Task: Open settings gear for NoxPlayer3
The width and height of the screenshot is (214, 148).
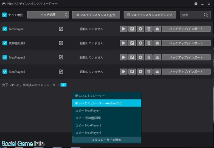Action: pos(140,72)
